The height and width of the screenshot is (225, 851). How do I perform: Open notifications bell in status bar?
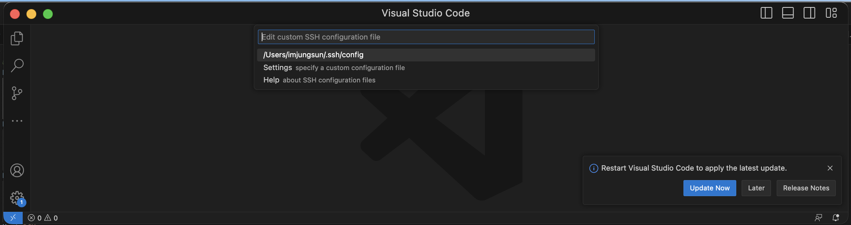tap(836, 218)
